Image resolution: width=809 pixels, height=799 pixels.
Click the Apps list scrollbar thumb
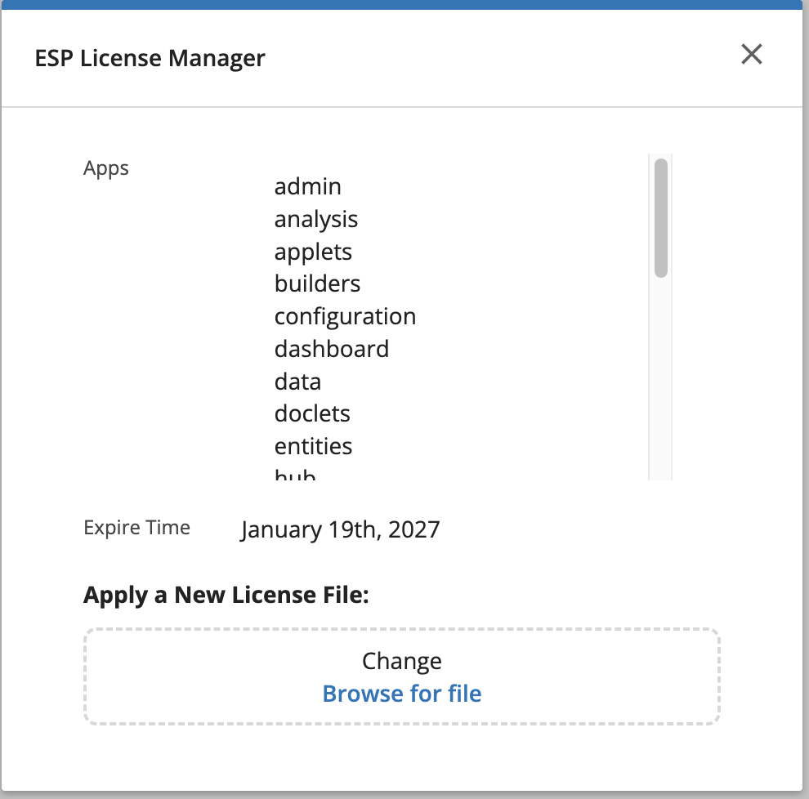659,216
